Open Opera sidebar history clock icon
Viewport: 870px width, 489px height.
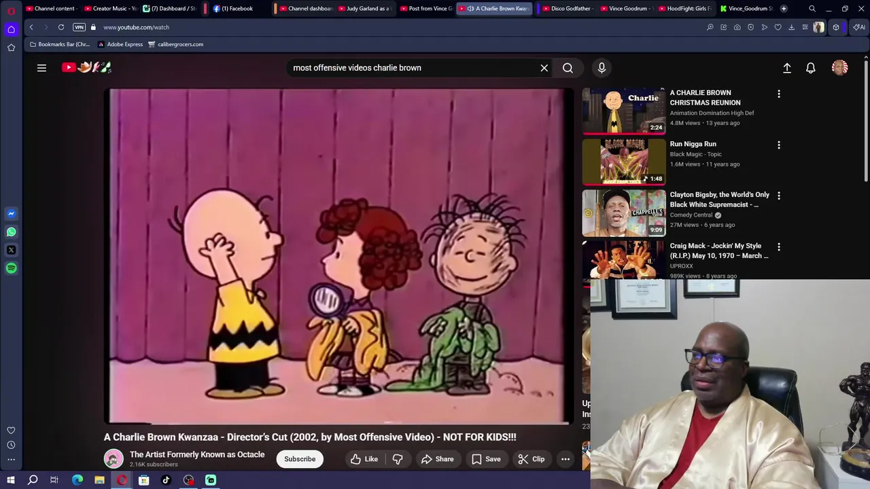click(11, 445)
